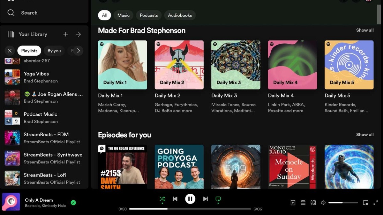Select the Audiobooks filter tab
The image size is (383, 215).
pos(180,15)
